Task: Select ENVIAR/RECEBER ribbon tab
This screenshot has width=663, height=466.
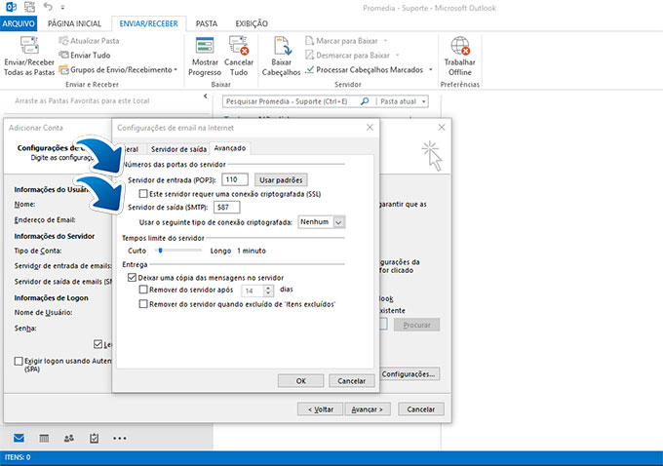Action: pos(149,23)
